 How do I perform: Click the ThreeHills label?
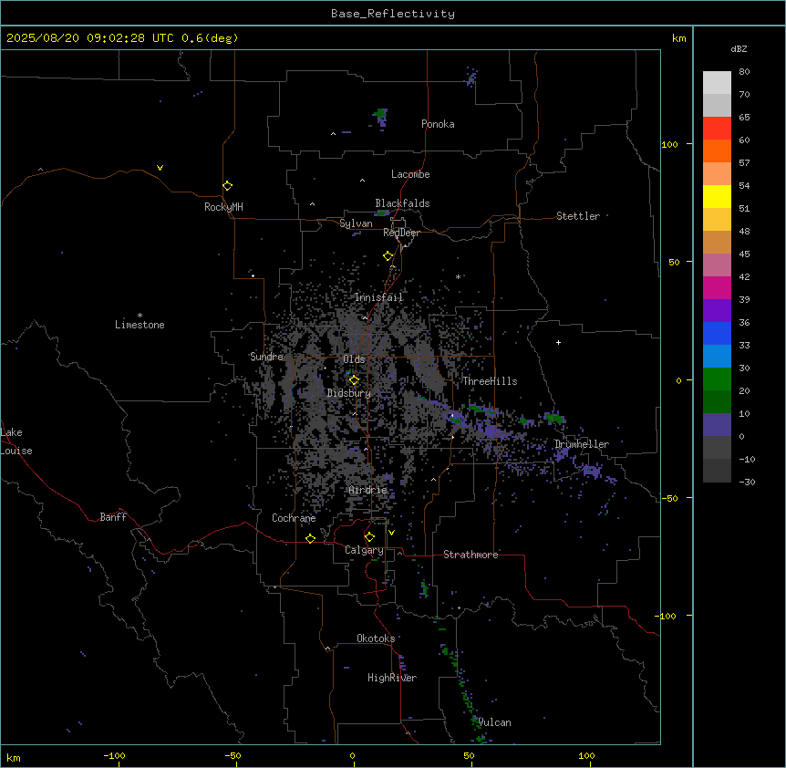(490, 381)
